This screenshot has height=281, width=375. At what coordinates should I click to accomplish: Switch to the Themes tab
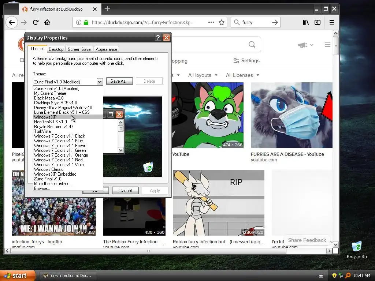point(37,49)
